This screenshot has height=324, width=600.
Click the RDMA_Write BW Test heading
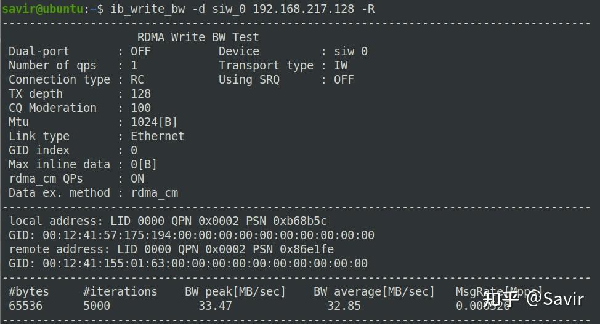coord(198,37)
